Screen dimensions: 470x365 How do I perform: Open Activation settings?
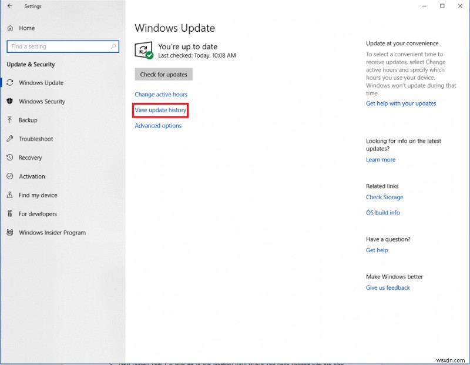pos(32,176)
